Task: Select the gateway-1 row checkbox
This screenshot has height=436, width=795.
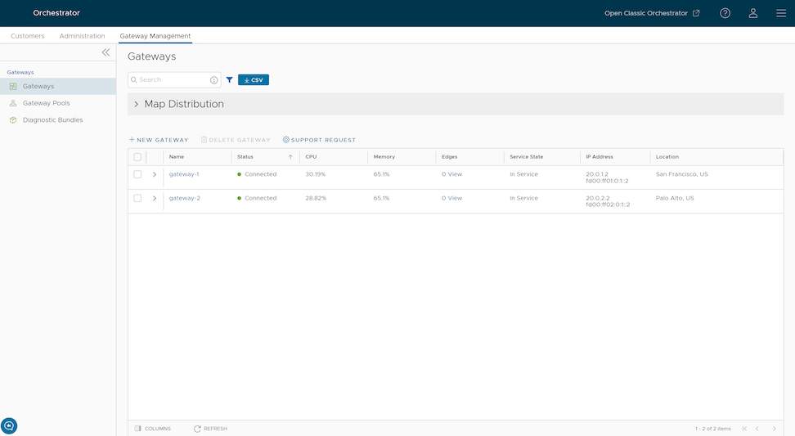Action: pyautogui.click(x=137, y=174)
